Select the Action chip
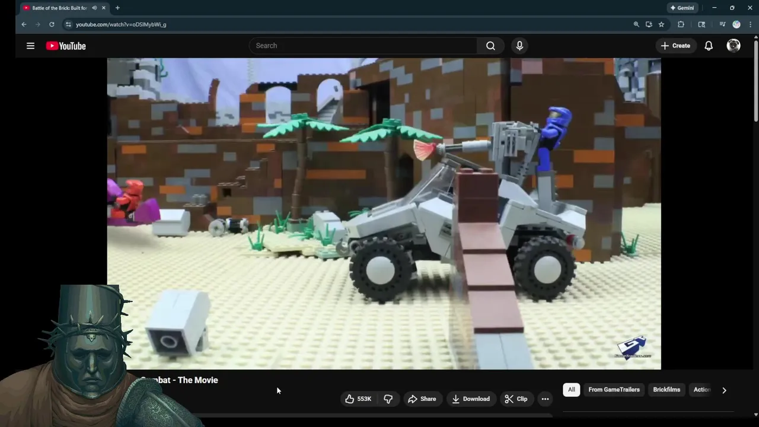The height and width of the screenshot is (427, 759). coord(701,390)
